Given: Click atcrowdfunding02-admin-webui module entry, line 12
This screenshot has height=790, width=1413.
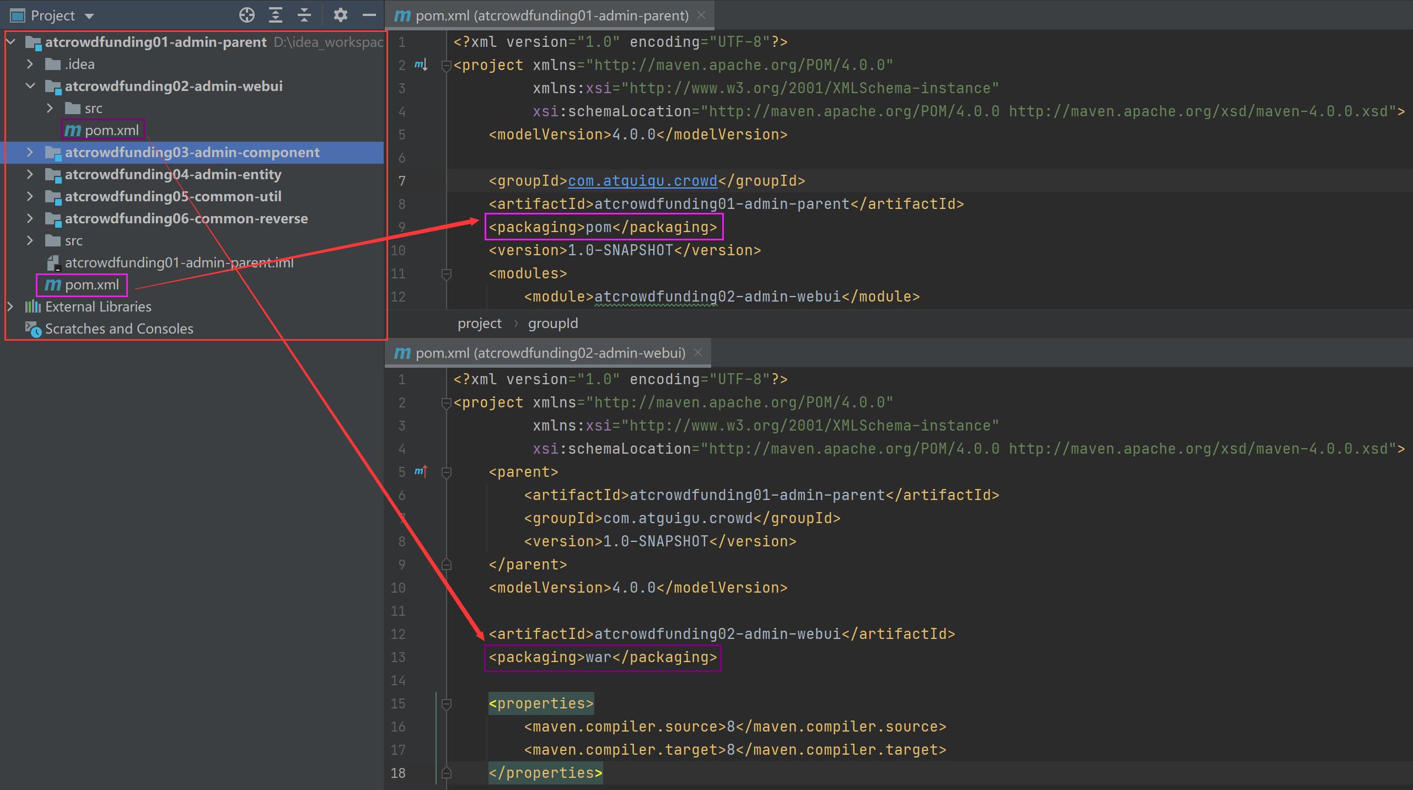Looking at the screenshot, I should point(722,297).
